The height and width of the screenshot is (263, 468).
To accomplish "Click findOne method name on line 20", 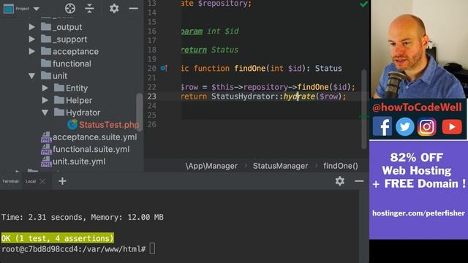I will pyautogui.click(x=250, y=68).
